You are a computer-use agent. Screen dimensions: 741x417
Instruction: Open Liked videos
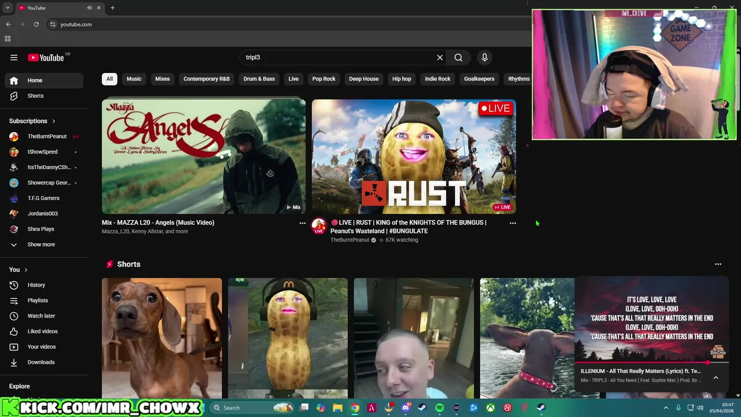[x=44, y=331]
